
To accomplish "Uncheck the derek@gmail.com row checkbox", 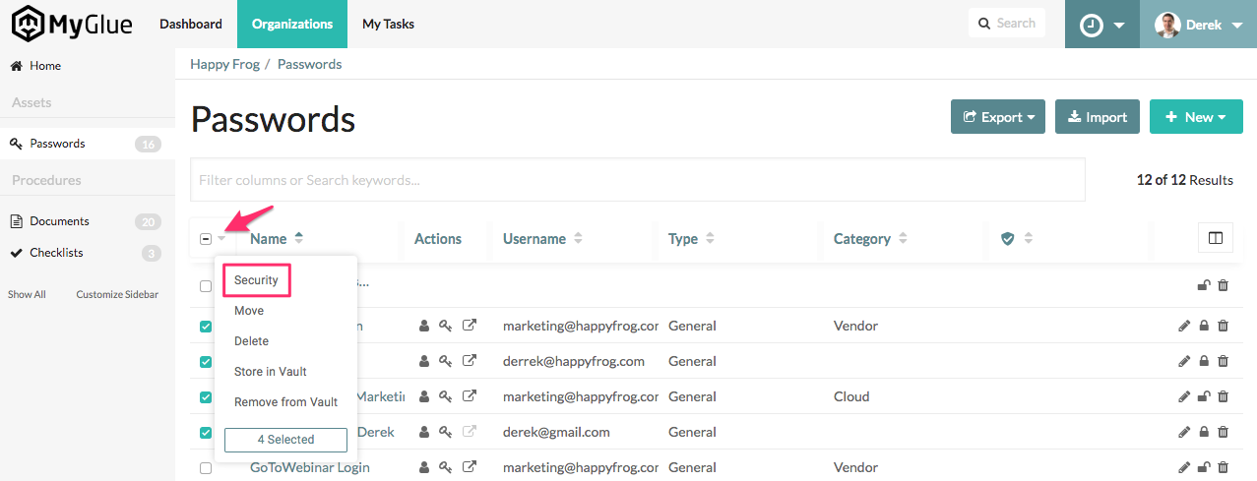I will (x=206, y=433).
